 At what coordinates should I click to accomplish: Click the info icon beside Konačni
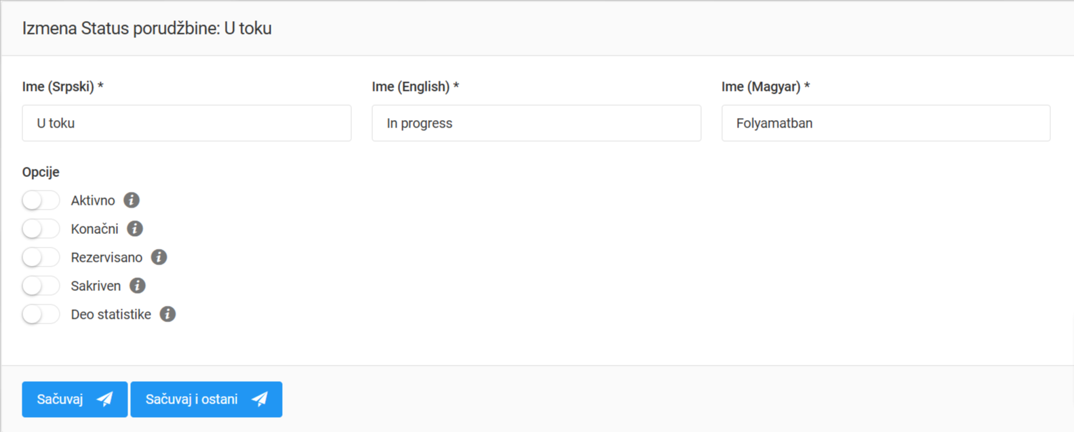(135, 229)
